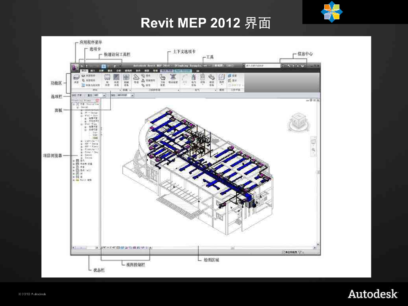408x306 pixels.
Task: Switch to the 注释 ribbon tab
Action: (101, 71)
